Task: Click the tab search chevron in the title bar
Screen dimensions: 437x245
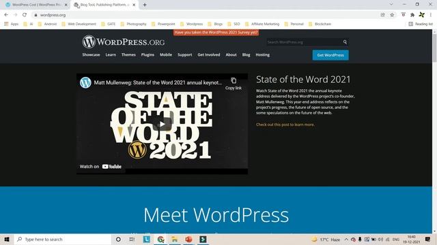Action: pyautogui.click(x=391, y=5)
